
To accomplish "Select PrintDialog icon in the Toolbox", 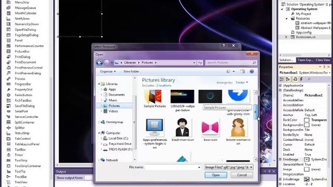I will pos(8,57).
